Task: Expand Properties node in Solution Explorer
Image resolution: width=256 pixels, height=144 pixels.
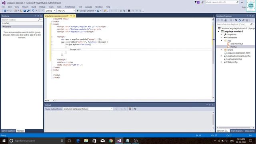Action: [x=221, y=34]
